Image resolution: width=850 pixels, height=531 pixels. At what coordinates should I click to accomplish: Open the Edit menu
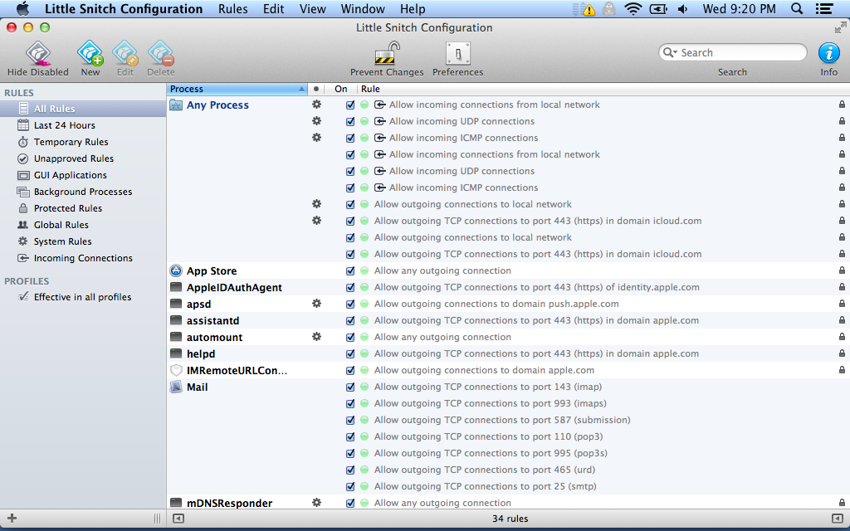(273, 9)
